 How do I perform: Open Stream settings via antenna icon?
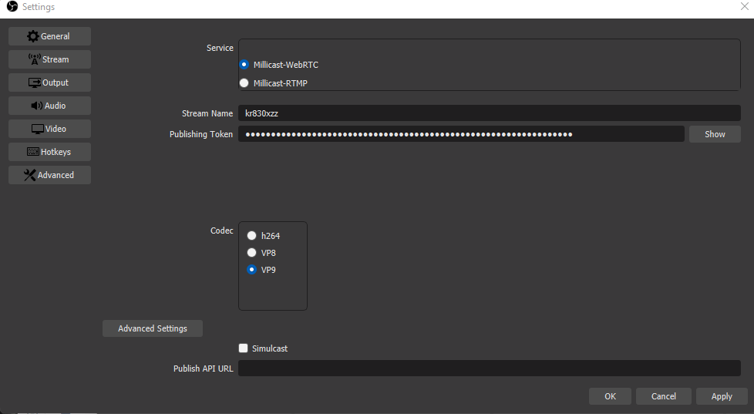34,59
